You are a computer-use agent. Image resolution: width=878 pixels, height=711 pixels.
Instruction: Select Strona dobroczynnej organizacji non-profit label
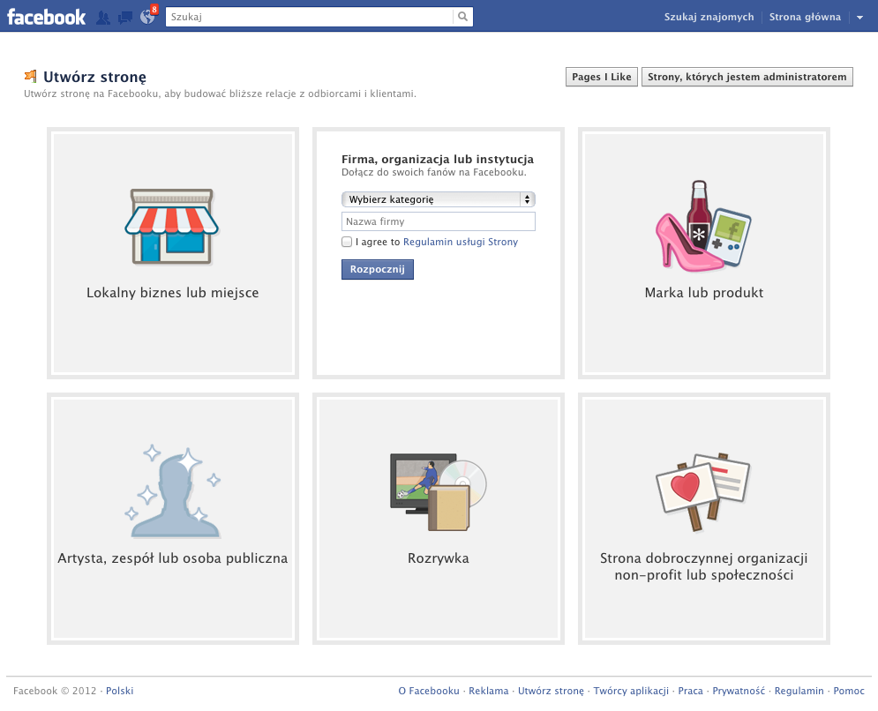pyautogui.click(x=704, y=566)
